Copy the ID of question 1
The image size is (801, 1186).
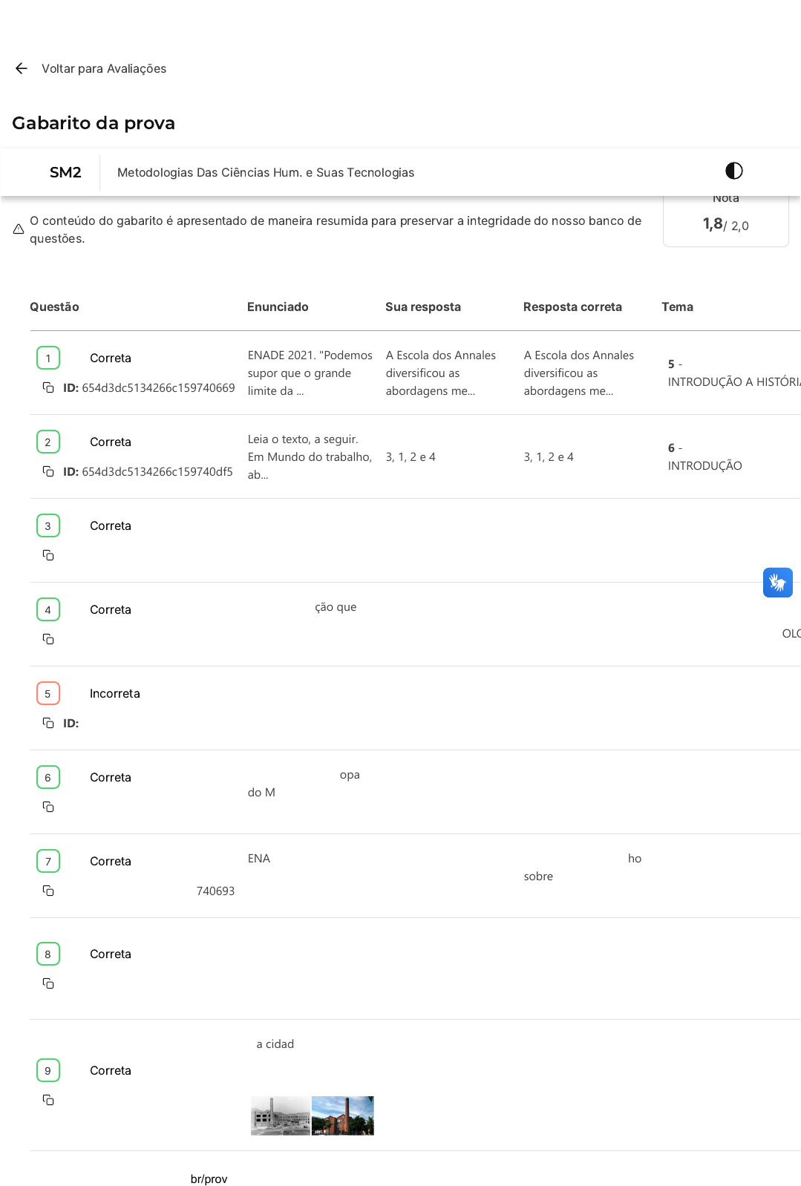(x=48, y=387)
